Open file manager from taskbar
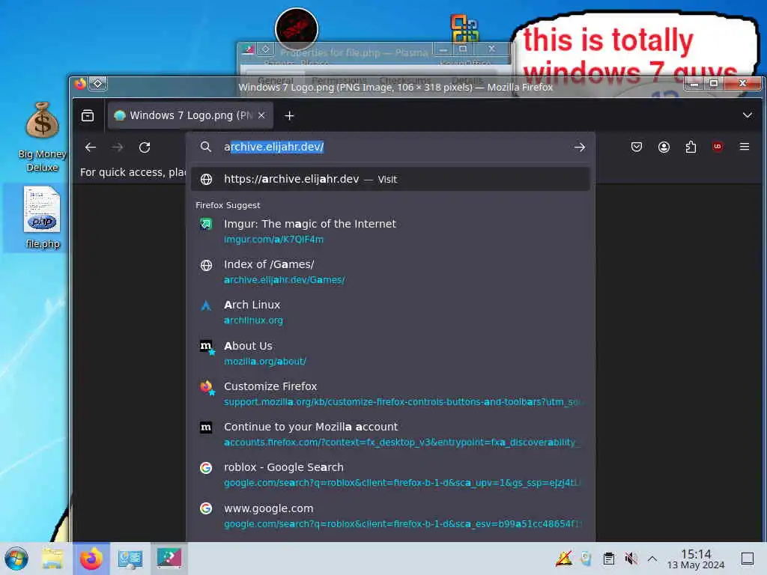 (x=52, y=559)
